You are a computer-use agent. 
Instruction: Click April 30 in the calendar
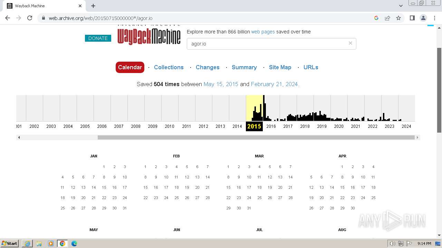353,208
